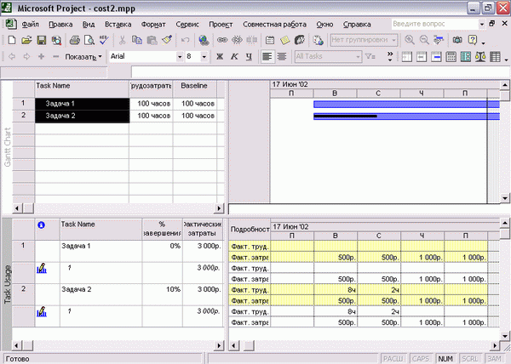The height and width of the screenshot is (364, 511).
Task: Open the Файл menu
Action: [31, 25]
